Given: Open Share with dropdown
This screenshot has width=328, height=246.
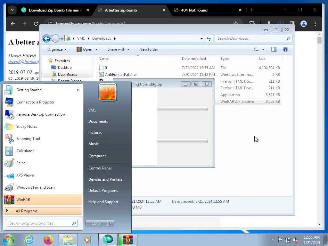Looking at the screenshot, I should 119,49.
